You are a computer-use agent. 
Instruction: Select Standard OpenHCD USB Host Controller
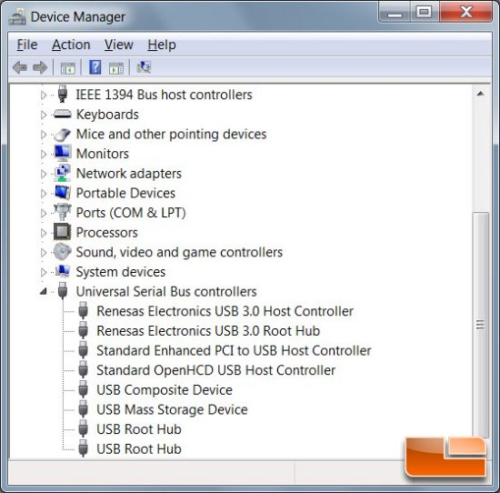pyautogui.click(x=215, y=370)
